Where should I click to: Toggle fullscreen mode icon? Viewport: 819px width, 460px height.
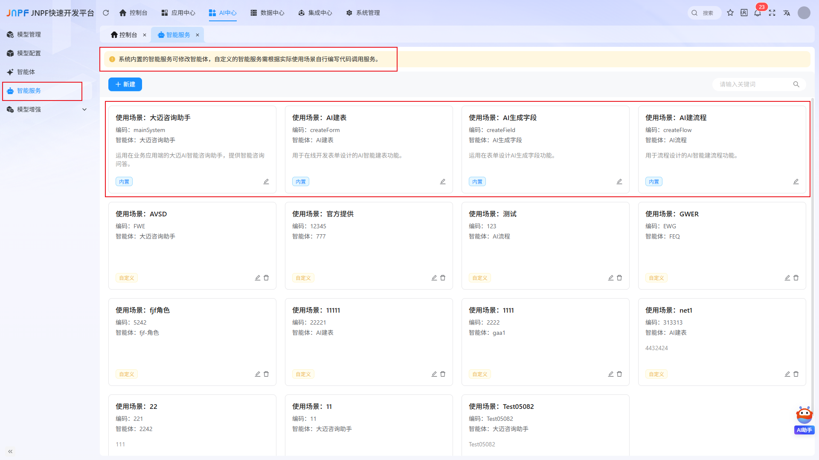pos(772,13)
